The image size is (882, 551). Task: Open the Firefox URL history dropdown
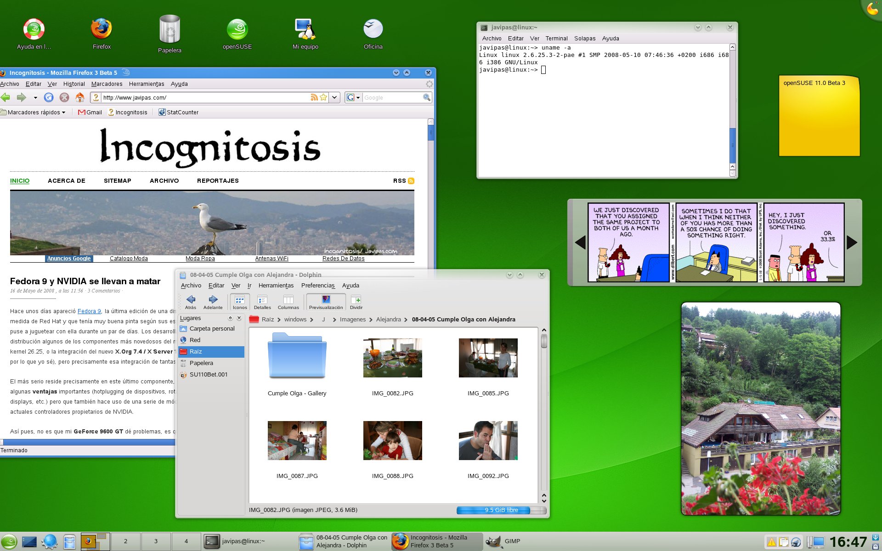[335, 97]
